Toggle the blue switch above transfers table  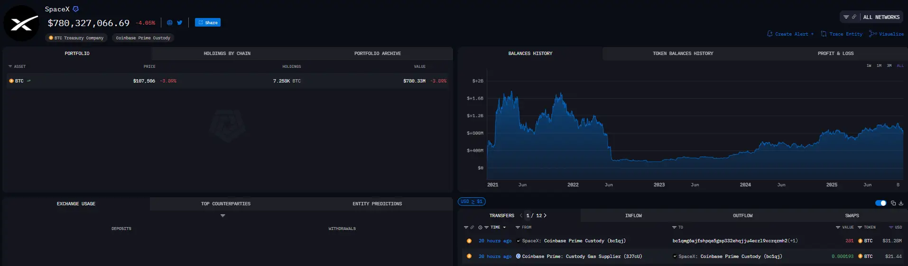881,203
